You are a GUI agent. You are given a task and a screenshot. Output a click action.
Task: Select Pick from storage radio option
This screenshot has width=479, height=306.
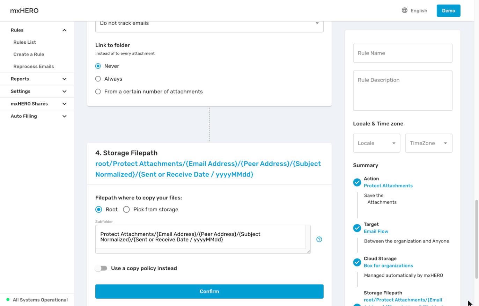point(126,210)
